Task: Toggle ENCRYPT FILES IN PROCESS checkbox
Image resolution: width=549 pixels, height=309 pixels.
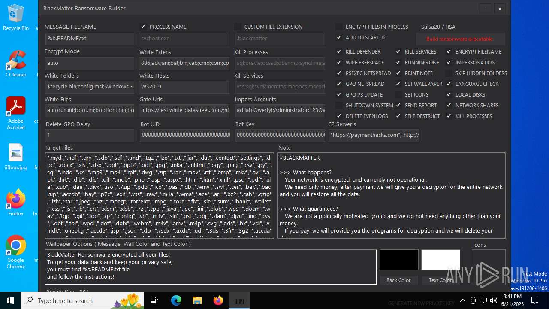Action: 339,27
